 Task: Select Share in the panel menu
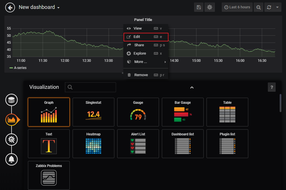[x=145, y=45]
